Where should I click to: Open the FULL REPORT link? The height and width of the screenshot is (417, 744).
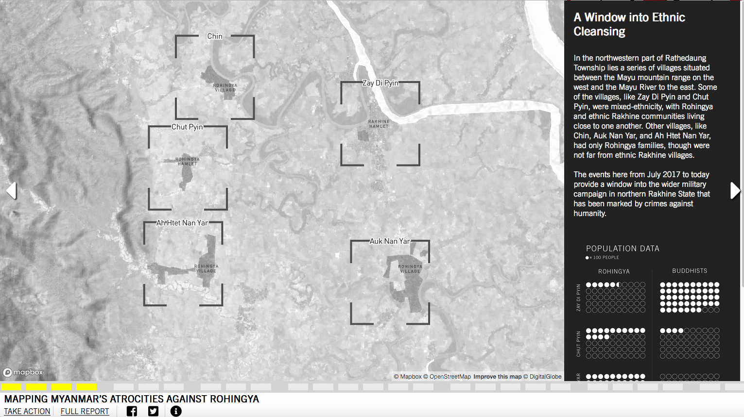85,411
